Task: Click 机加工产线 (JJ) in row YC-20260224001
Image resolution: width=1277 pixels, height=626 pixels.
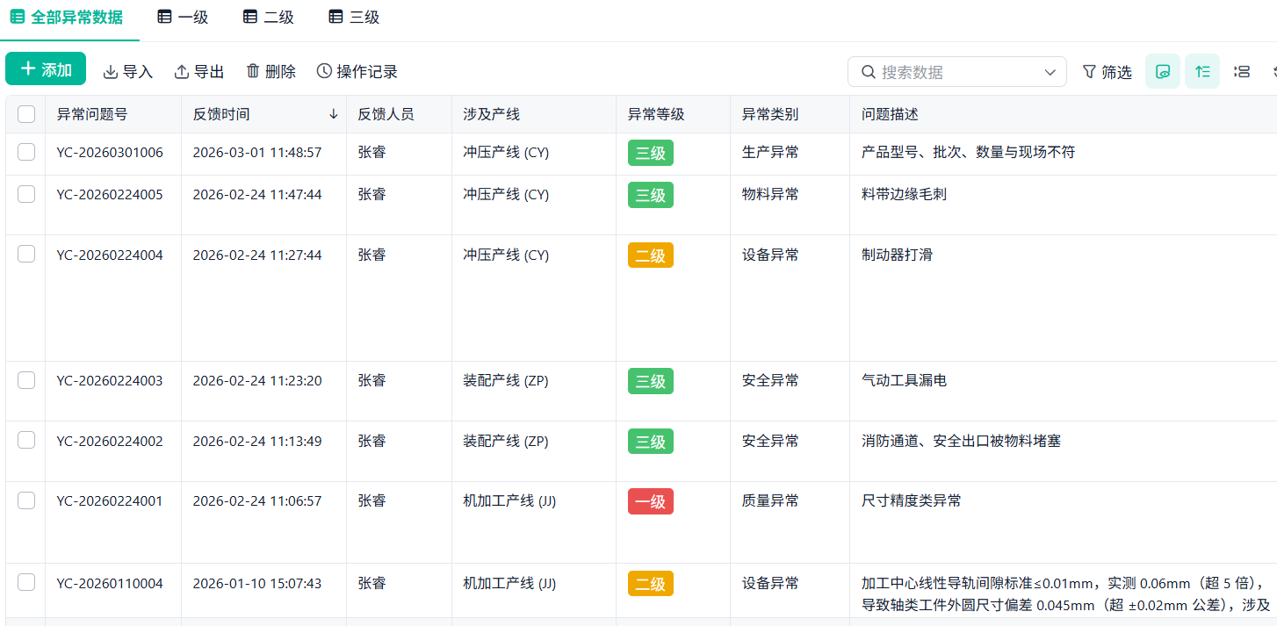Action: [509, 501]
